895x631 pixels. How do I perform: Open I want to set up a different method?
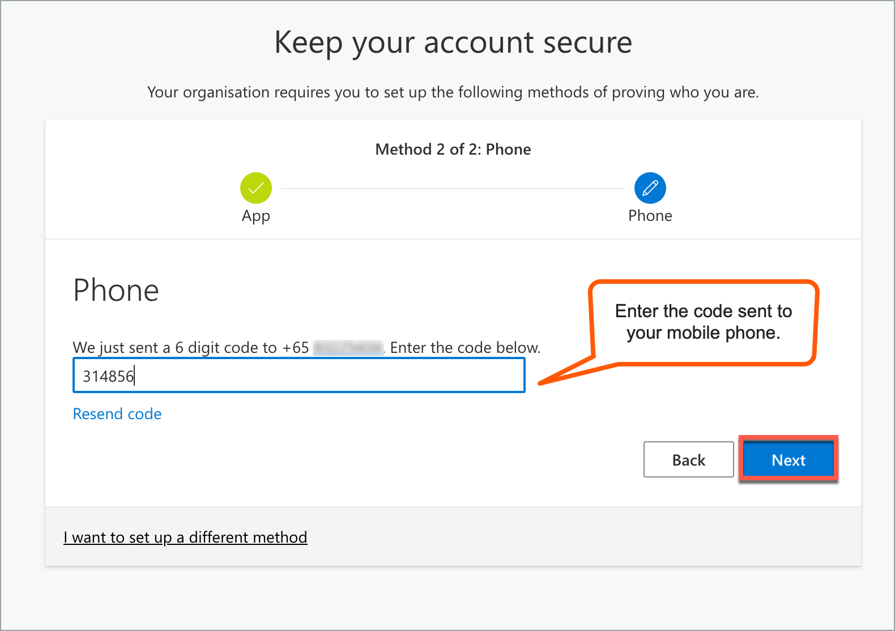tap(185, 537)
